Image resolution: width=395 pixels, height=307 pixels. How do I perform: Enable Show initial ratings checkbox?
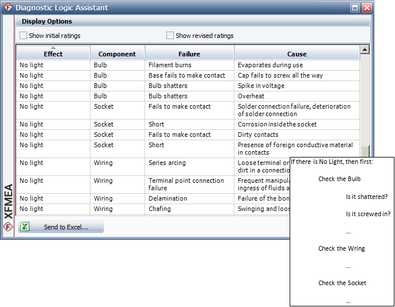point(24,36)
